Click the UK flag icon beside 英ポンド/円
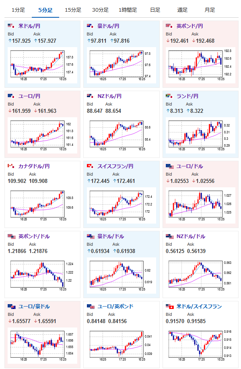This screenshot has width=241, height=369. click(169, 26)
